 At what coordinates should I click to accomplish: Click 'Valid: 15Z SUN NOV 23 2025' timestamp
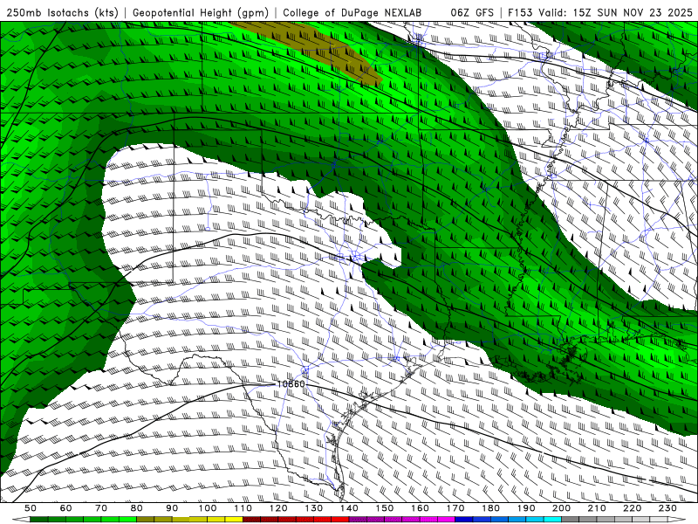[x=615, y=12]
